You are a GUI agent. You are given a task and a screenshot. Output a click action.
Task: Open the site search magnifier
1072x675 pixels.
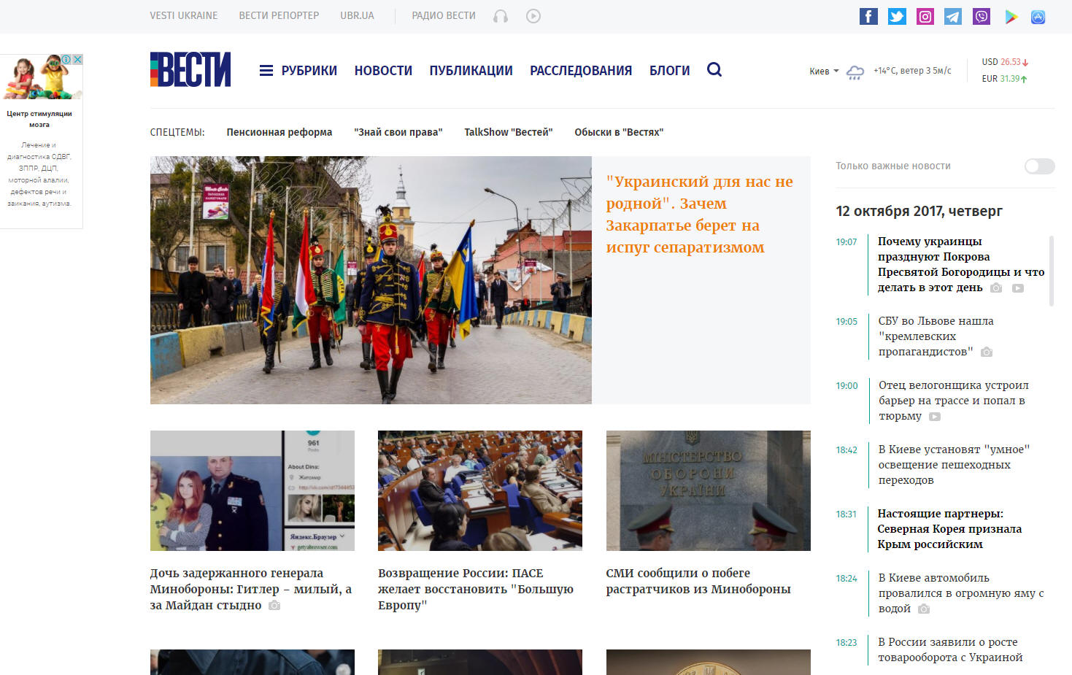[x=714, y=69]
